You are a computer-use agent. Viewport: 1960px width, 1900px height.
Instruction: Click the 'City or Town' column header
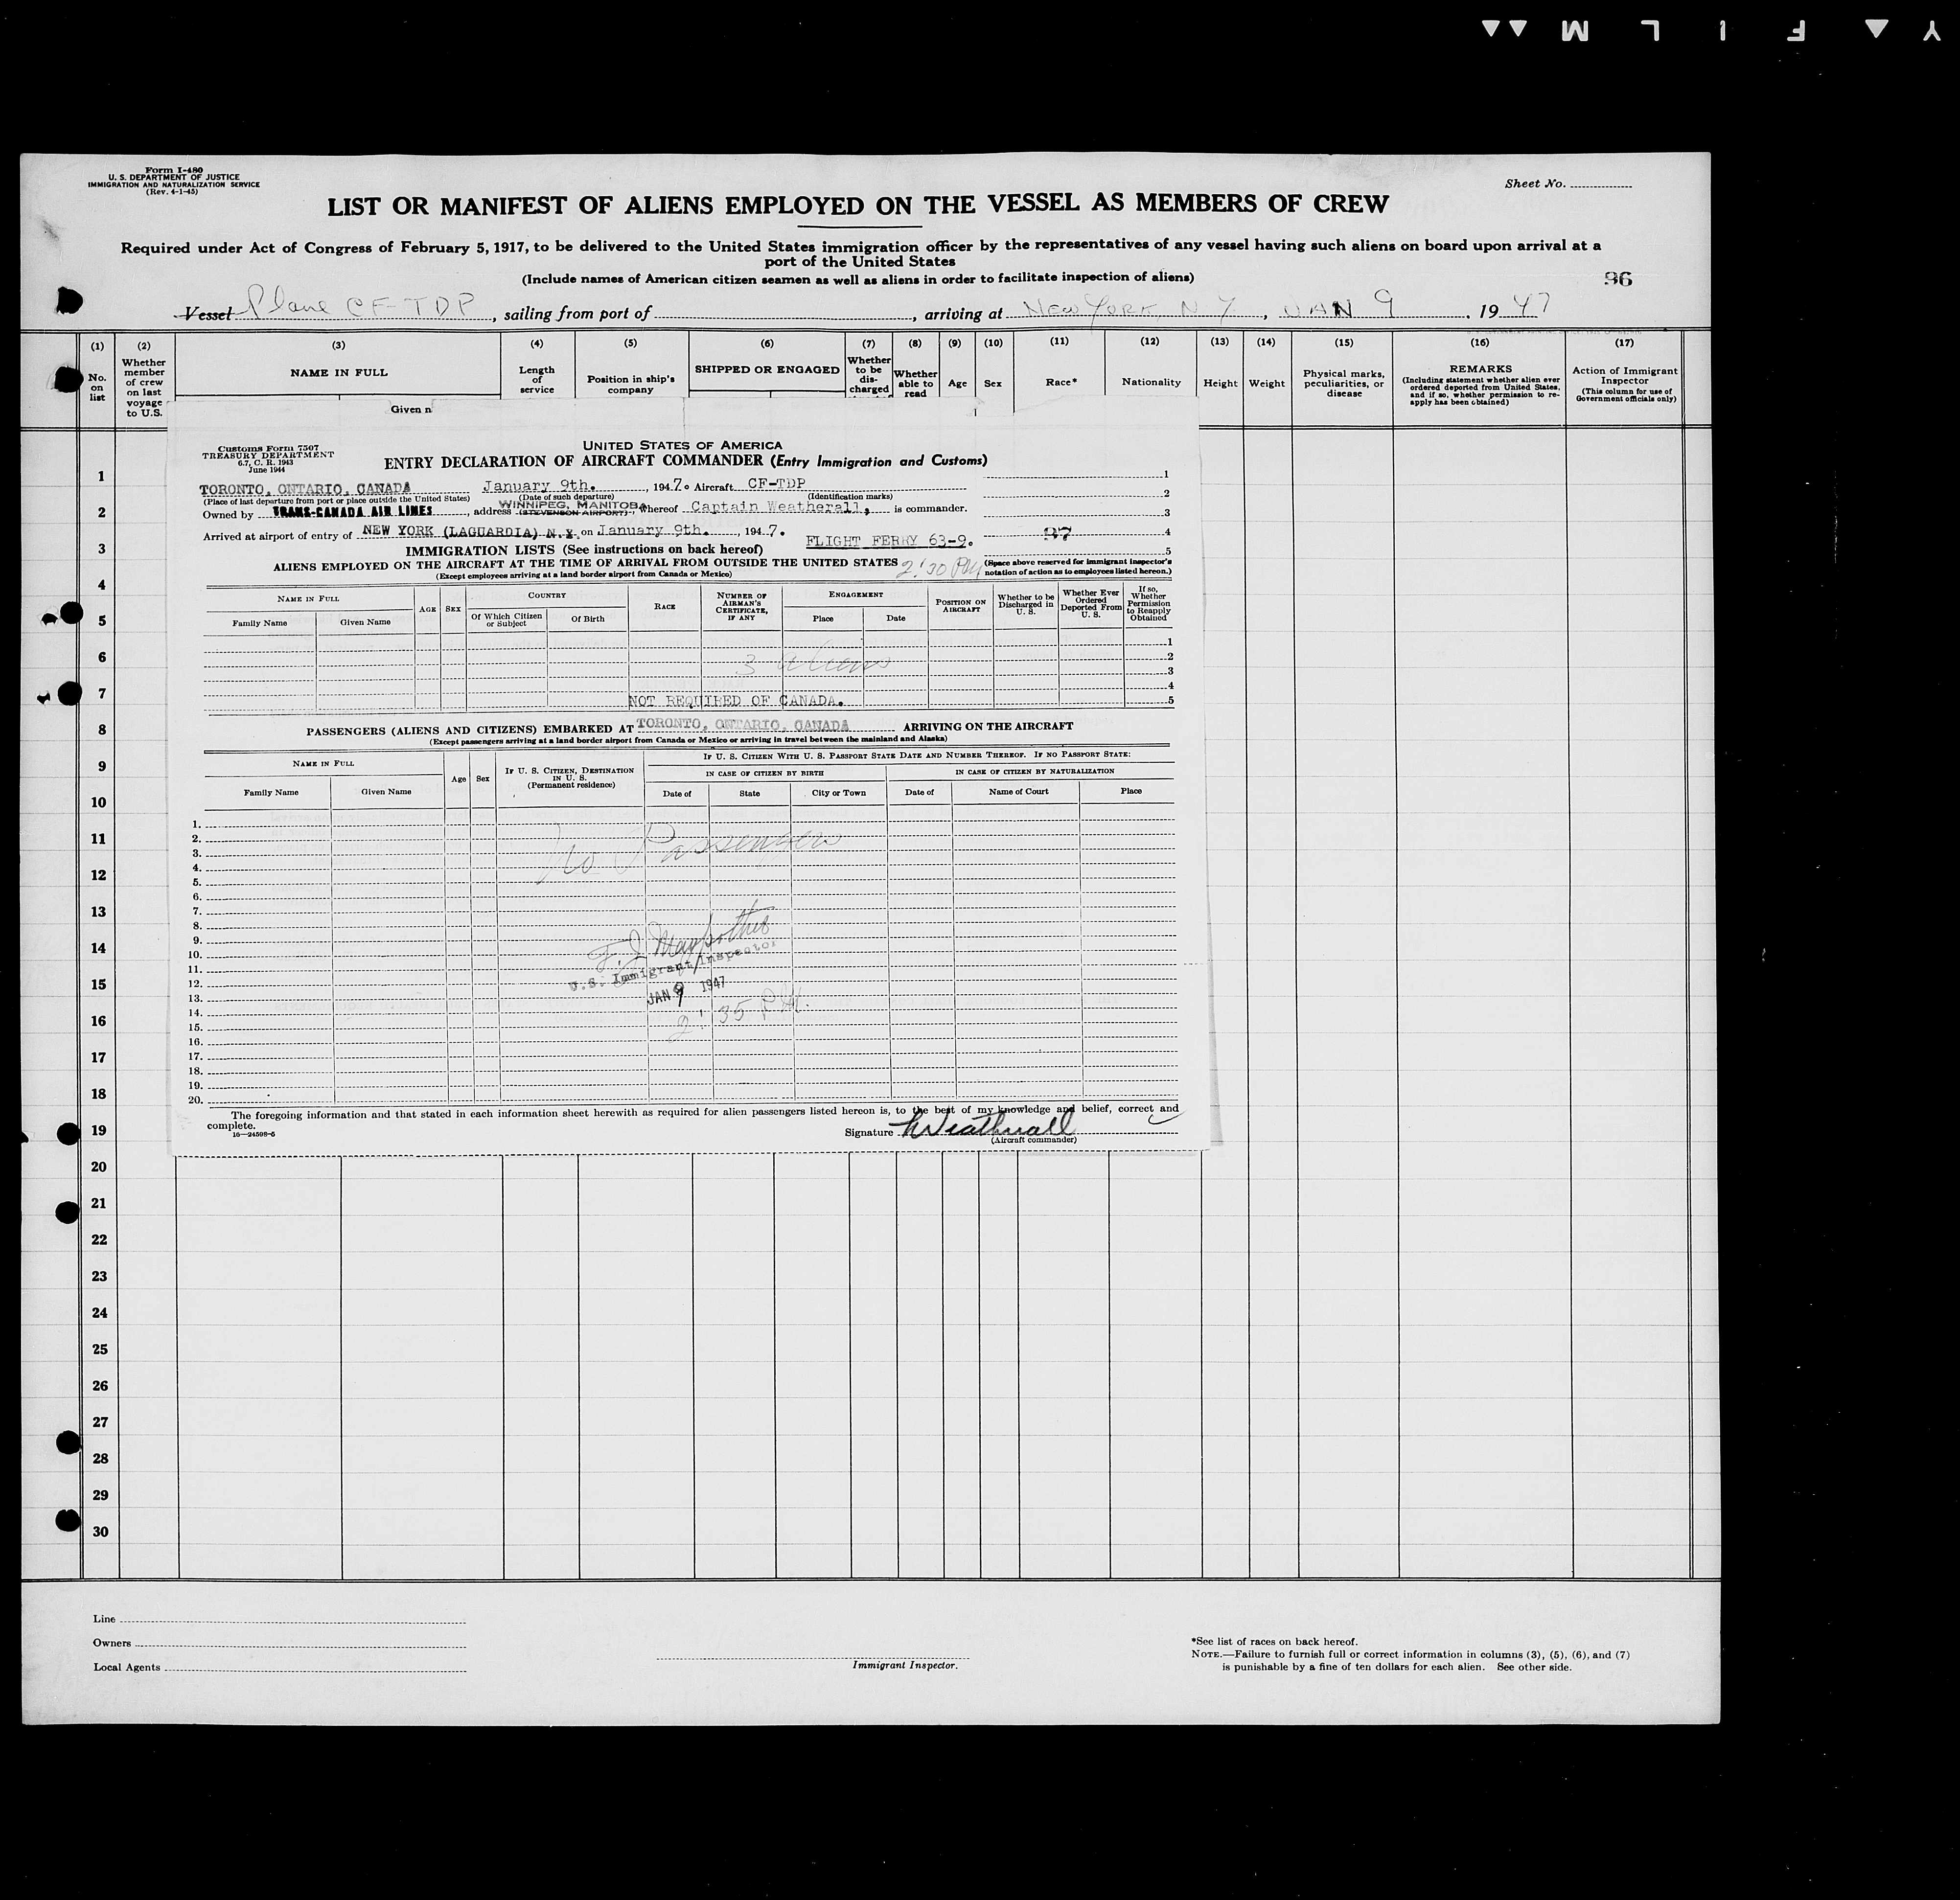pyautogui.click(x=839, y=793)
